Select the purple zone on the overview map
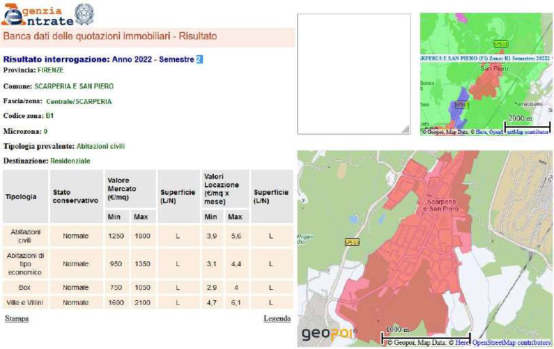The image size is (554, 349). point(463,103)
